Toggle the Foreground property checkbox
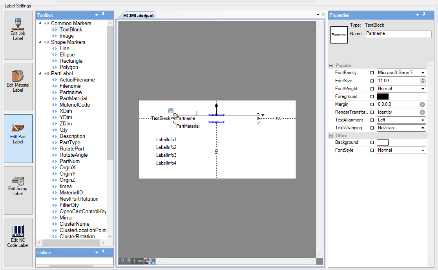This screenshot has height=270, width=438. point(372,96)
